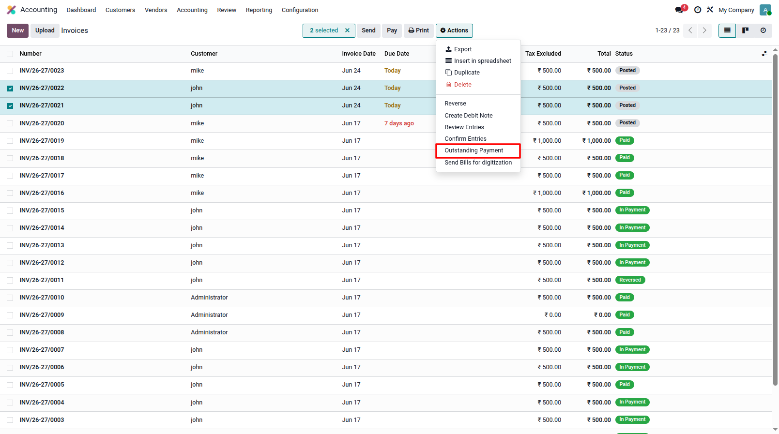Switch to kanban view
The height and width of the screenshot is (434, 779).
point(745,30)
